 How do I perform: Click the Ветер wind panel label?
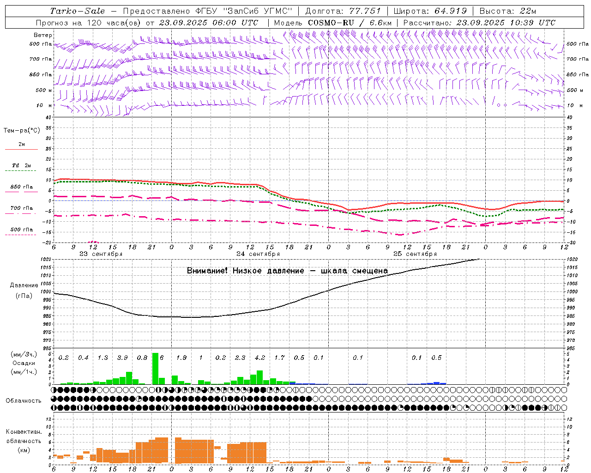point(43,35)
